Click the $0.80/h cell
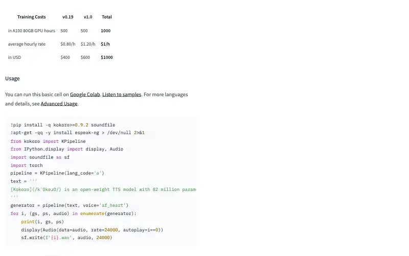This screenshot has height=256, width=409. point(68,44)
